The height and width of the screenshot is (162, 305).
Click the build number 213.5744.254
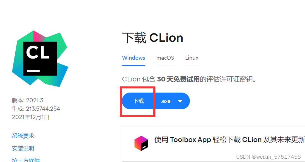pos(43,109)
